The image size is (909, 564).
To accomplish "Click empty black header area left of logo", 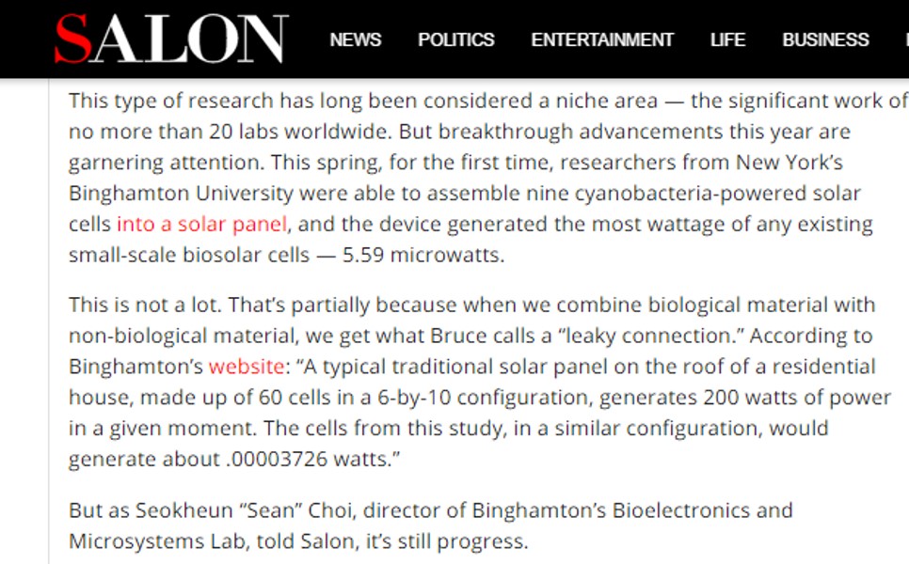I will click(24, 39).
